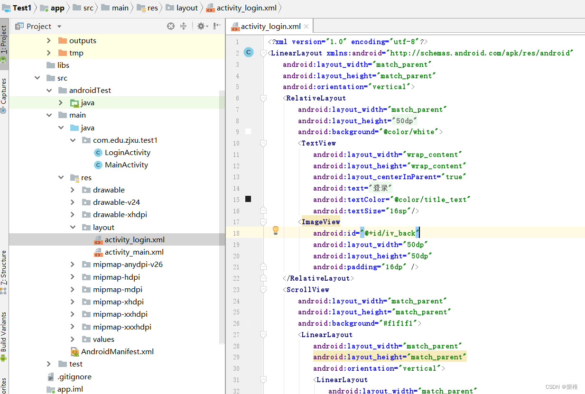
Task: Click line number 18 in the gutter
Action: (236, 233)
